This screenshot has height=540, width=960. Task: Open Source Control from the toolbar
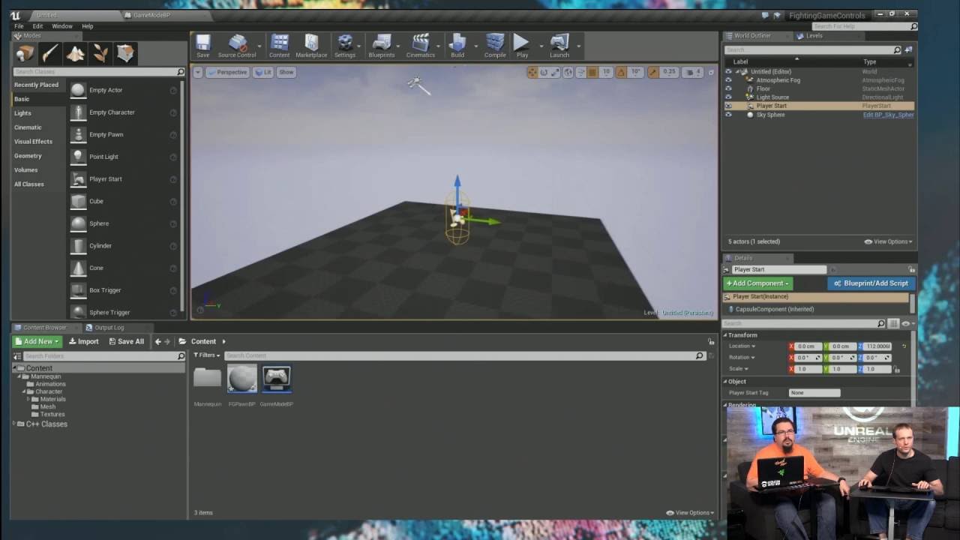point(237,46)
